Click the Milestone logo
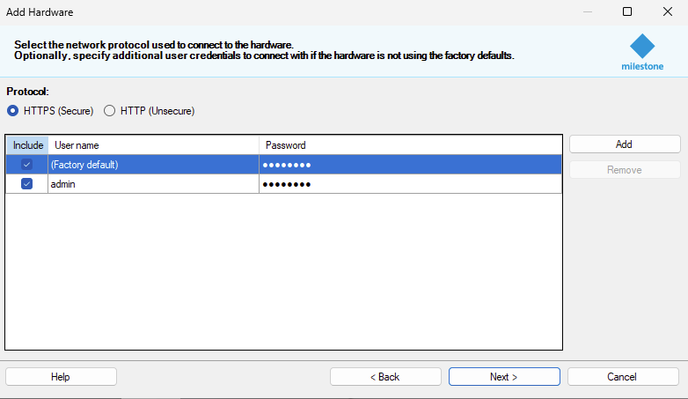The height and width of the screenshot is (399, 688). coord(642,52)
